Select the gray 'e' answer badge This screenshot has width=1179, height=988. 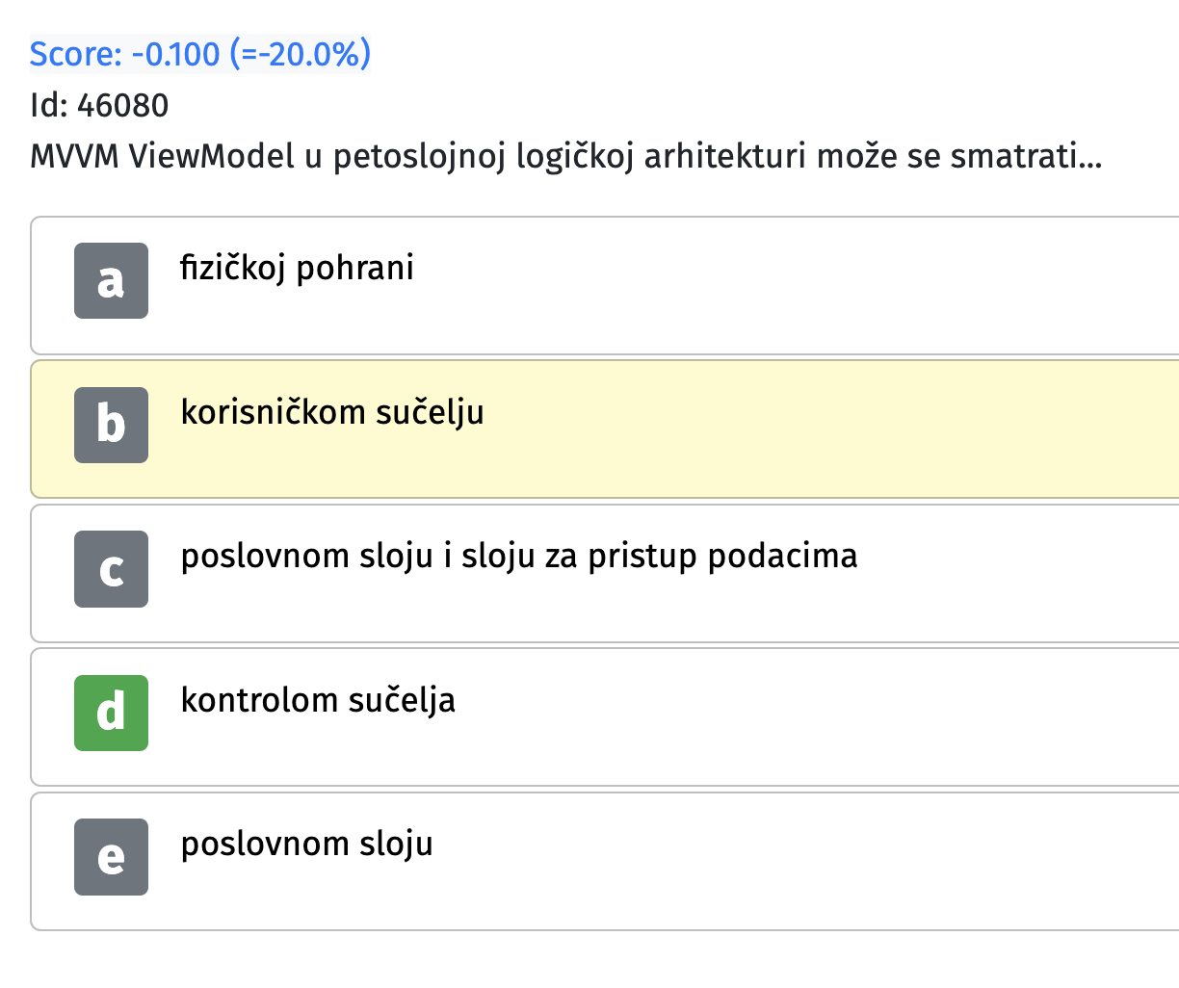pos(111,857)
